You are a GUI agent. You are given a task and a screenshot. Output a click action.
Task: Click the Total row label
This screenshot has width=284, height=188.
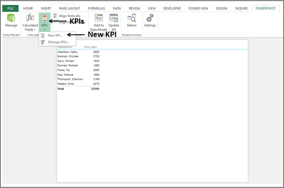61,89
